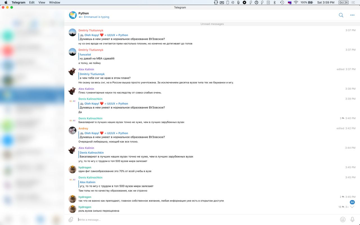The image size is (360, 225).
Task: Open the emoji picker smiley icon
Action: click(x=343, y=219)
